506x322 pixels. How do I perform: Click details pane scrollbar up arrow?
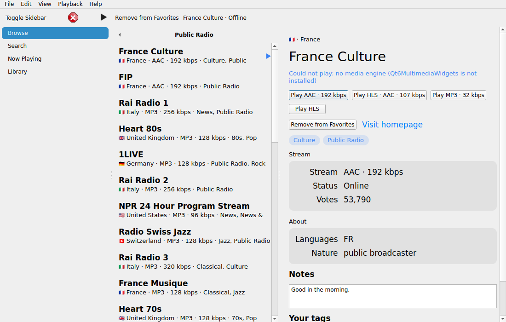click(x=503, y=30)
